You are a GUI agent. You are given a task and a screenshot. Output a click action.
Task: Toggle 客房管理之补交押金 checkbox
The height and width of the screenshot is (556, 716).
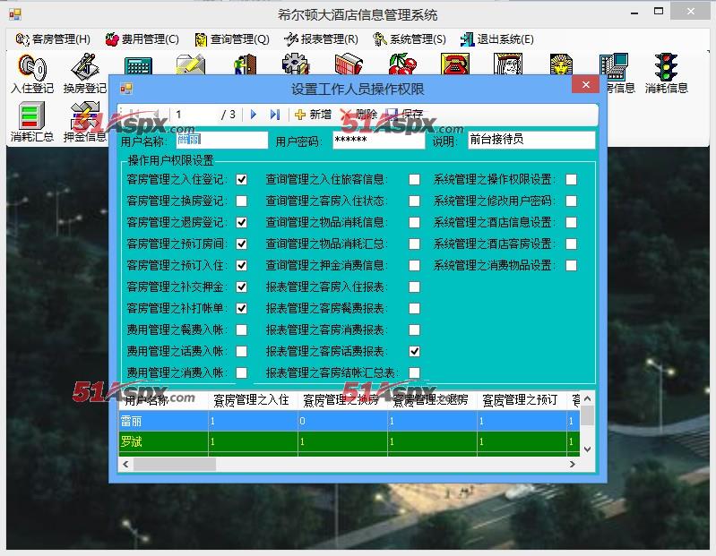point(242,287)
